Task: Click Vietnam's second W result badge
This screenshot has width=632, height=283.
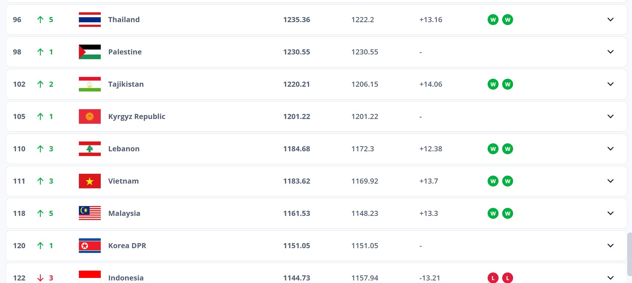Action: [507, 181]
